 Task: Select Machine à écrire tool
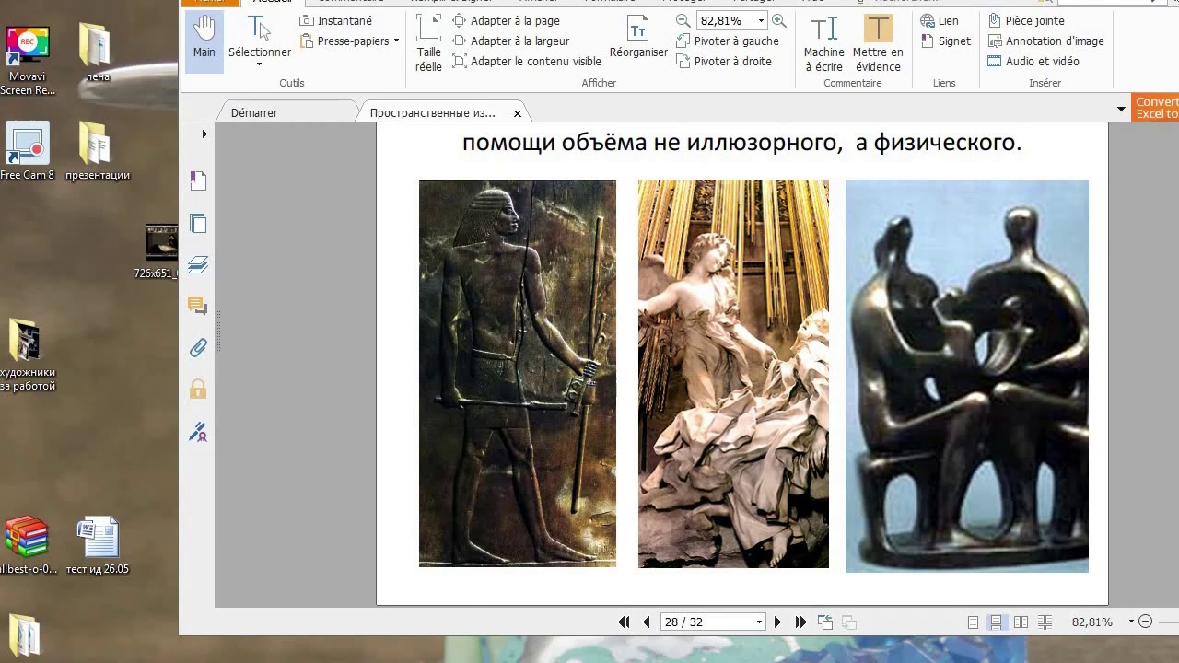[823, 42]
